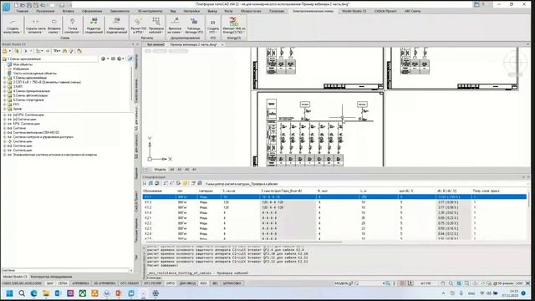Click the first icon in specification toolbar
Viewport: 535px width, 301px height.
coord(145,183)
